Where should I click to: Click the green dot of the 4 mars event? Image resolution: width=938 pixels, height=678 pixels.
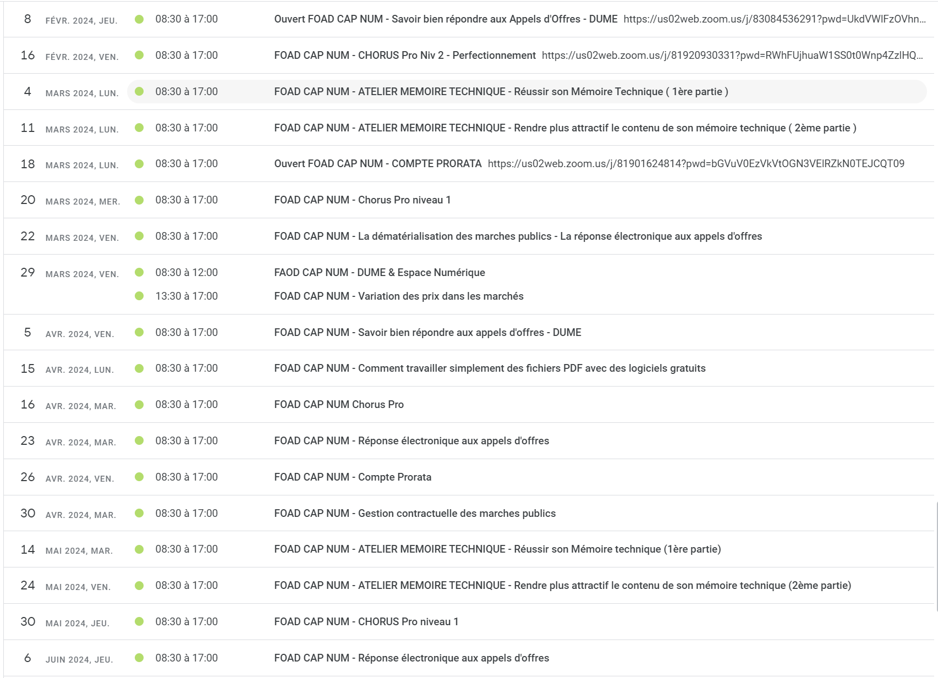(139, 92)
